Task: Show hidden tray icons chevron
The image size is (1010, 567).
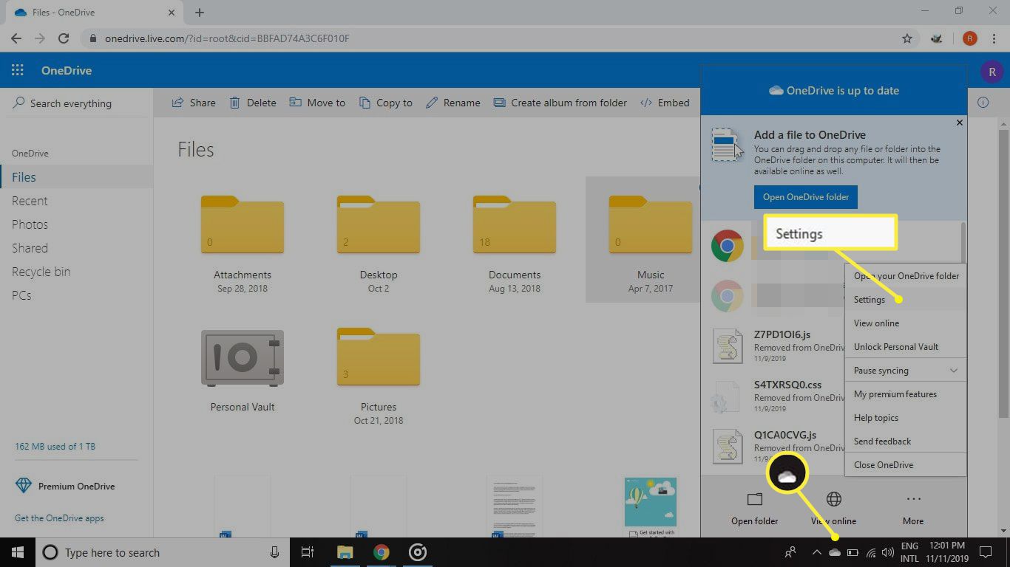Action: point(816,552)
